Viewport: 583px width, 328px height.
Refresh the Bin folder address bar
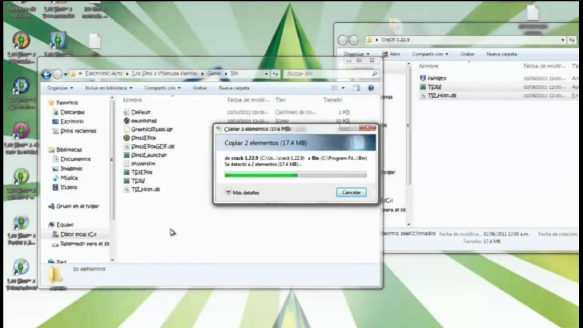coord(276,73)
